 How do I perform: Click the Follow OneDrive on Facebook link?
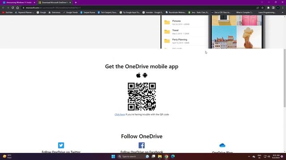pos(142,152)
